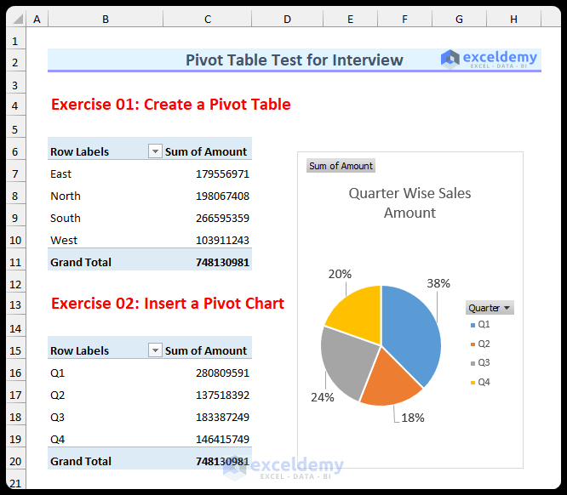This screenshot has height=495, width=567.
Task: Select row 11 header
Action: [13, 262]
